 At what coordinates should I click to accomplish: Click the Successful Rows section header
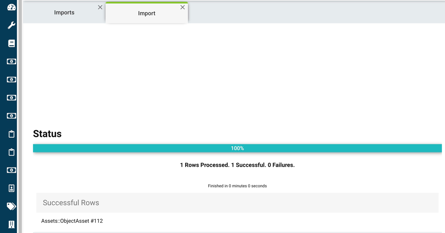click(x=71, y=203)
